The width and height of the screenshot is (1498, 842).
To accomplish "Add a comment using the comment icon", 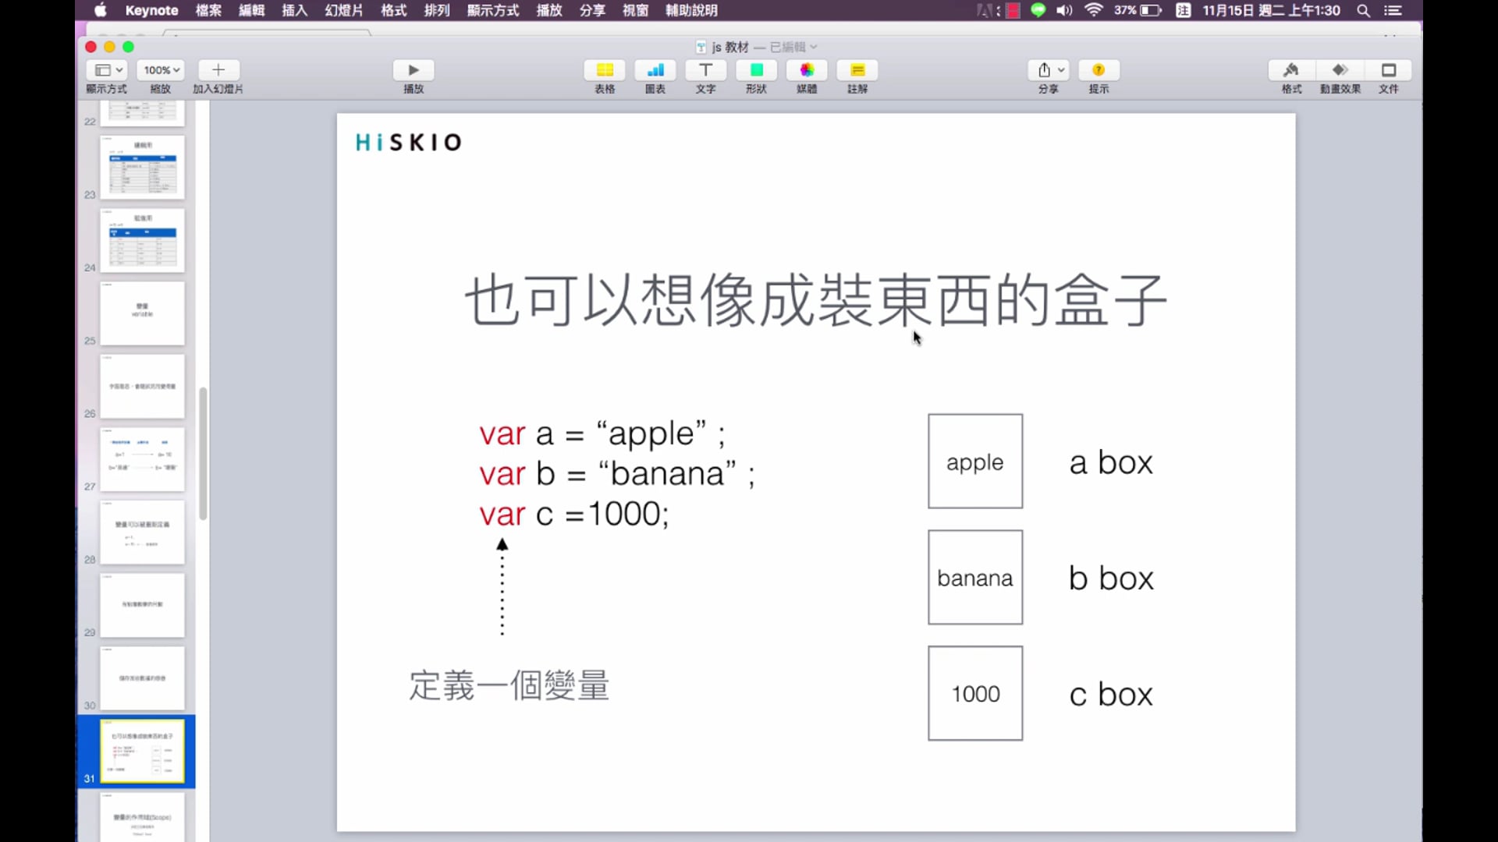I will [857, 70].
